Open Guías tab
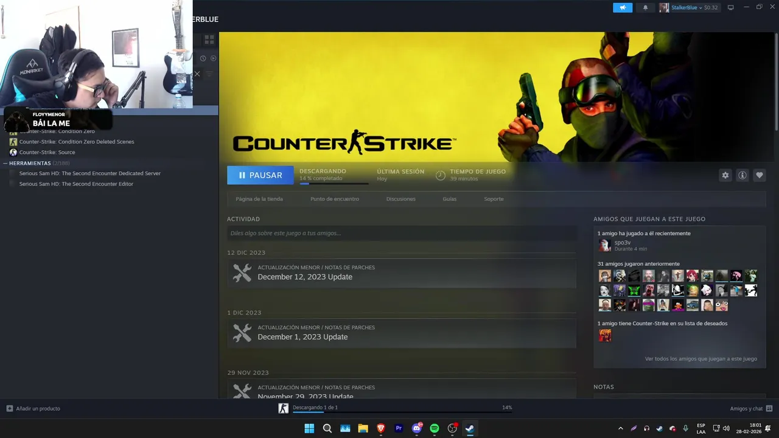The image size is (779, 438). (450, 199)
